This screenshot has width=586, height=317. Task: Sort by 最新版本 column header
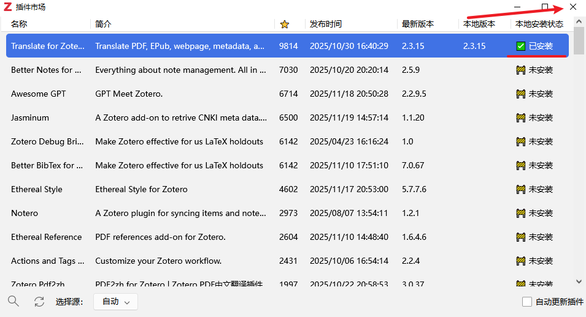(x=417, y=24)
